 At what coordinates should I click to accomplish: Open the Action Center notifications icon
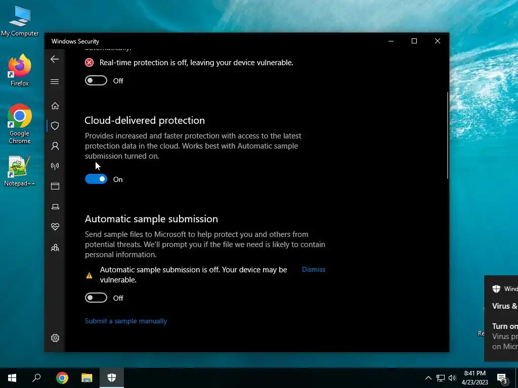tap(502, 378)
